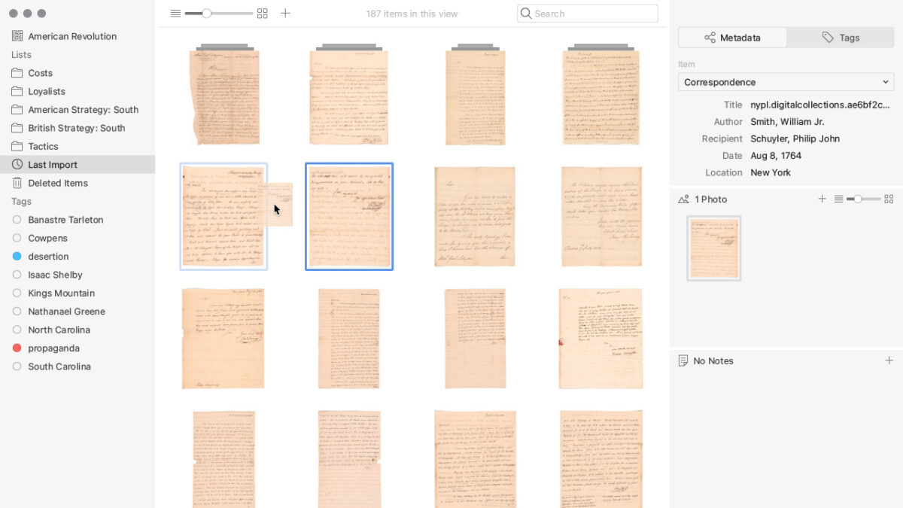Add a photo with the plus icon
Viewport: 903px width, 508px height.
pyautogui.click(x=822, y=199)
